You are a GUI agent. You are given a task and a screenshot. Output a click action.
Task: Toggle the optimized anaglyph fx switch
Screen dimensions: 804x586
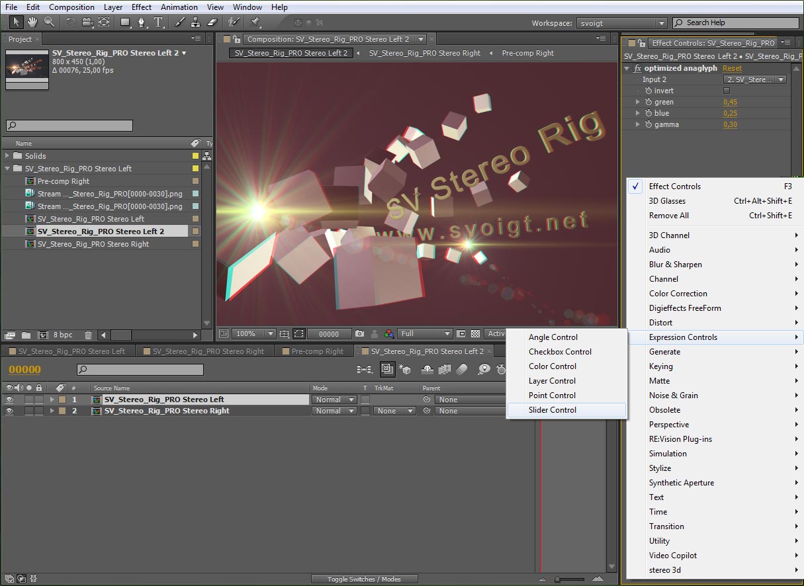(x=638, y=68)
